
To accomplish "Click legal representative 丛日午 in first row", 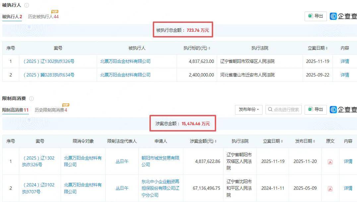I will point(122,161).
